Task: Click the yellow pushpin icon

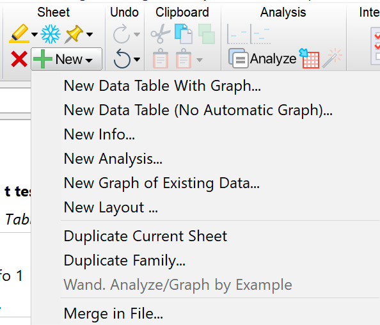Action: 74,34
